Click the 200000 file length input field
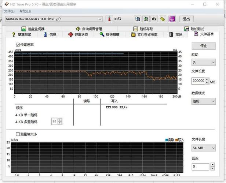226x183 pixels. coord(198,81)
